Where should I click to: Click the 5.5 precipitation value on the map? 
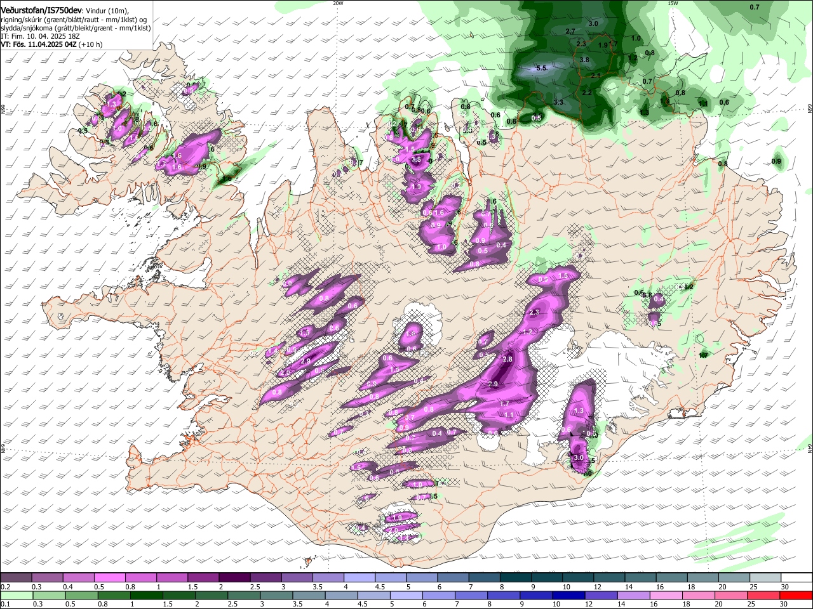[542, 68]
